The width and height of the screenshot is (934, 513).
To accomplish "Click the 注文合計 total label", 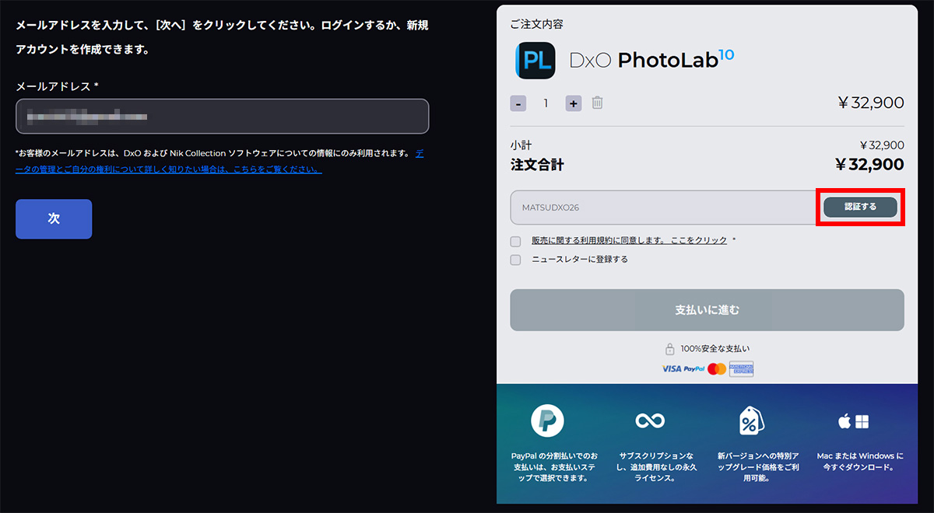I will [537, 165].
